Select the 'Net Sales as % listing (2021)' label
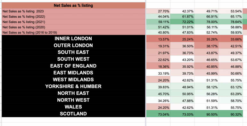 pos(73,22)
